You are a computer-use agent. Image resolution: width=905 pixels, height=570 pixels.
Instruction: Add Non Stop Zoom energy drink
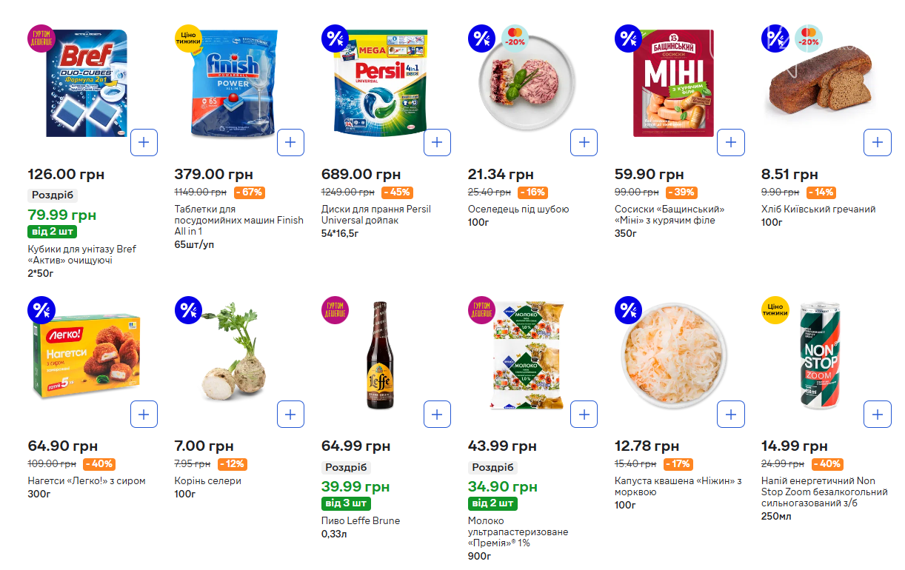click(878, 415)
